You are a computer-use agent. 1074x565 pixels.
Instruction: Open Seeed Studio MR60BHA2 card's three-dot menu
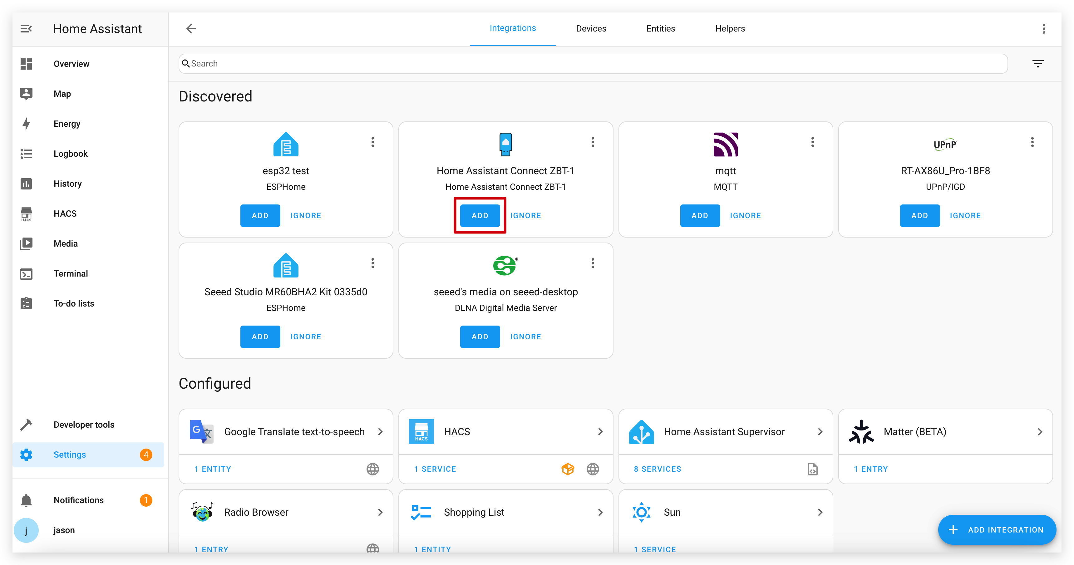pos(373,263)
